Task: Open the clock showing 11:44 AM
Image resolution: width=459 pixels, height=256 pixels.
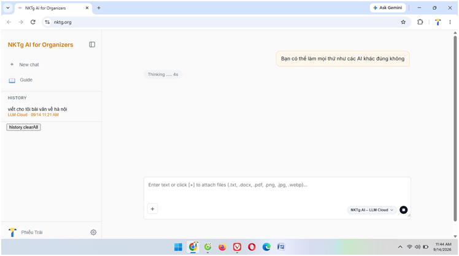Action: (442, 247)
